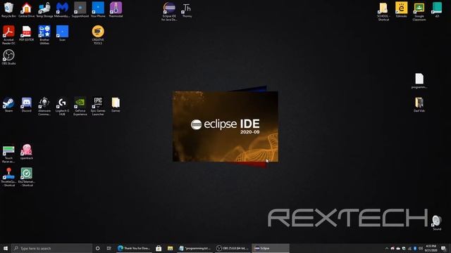Select the opentrack octopus shortcut
This screenshot has width=451, height=253.
click(27, 152)
